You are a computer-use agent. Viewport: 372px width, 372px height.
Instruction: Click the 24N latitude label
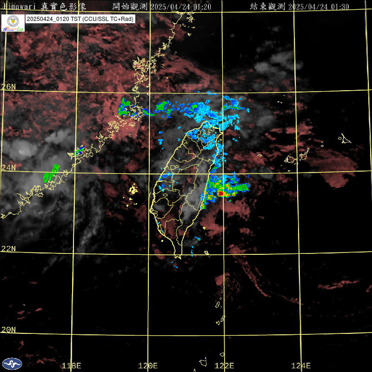coord(8,168)
